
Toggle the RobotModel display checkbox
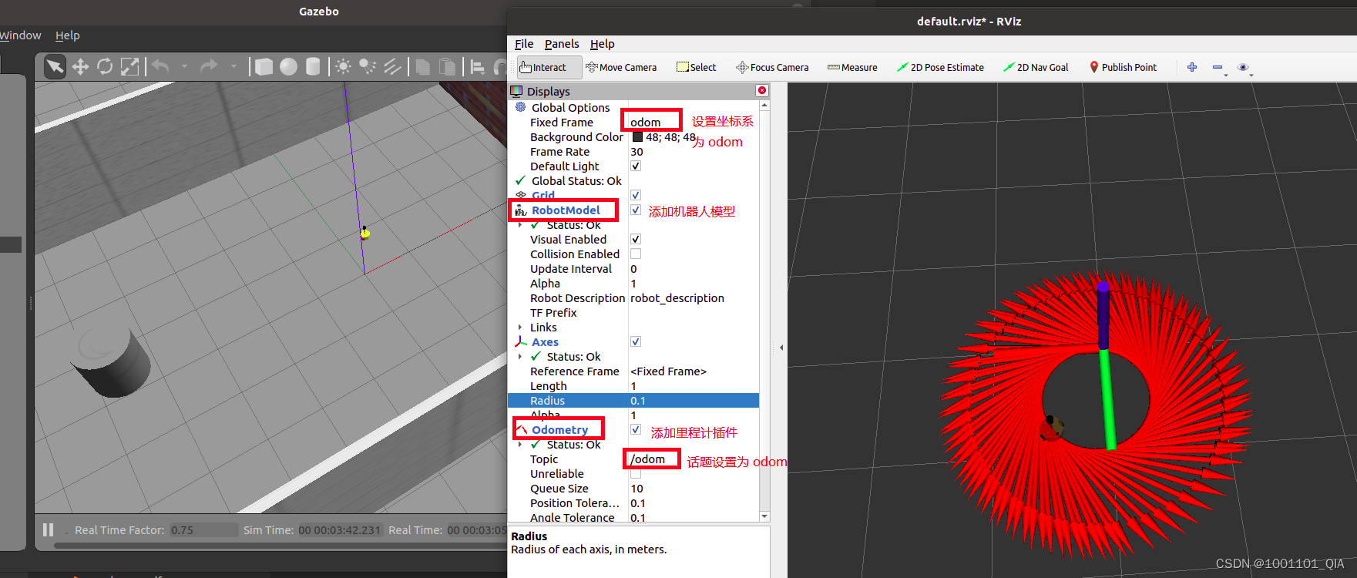click(x=636, y=210)
